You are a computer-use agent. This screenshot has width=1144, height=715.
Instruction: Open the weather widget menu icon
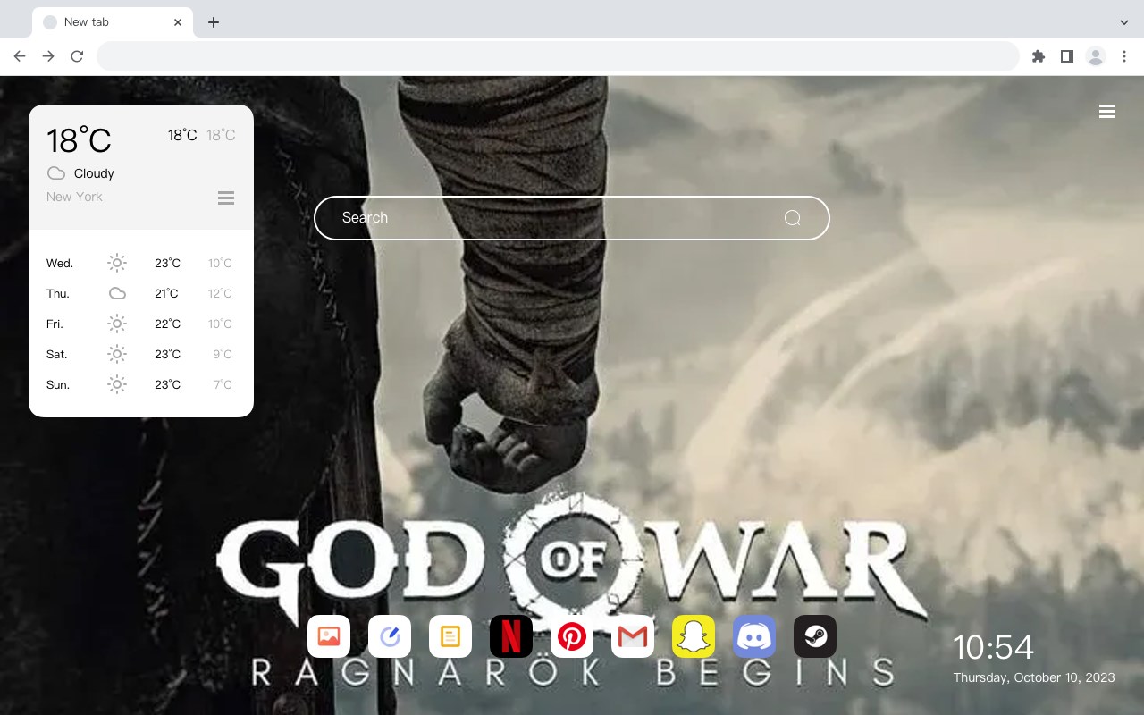pyautogui.click(x=226, y=198)
